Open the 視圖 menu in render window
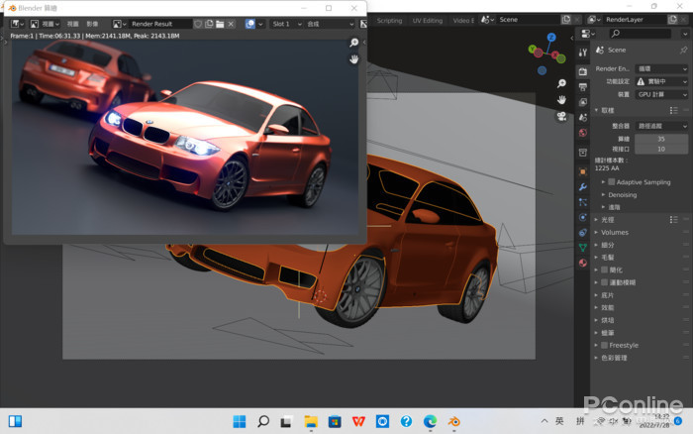This screenshot has height=434, width=693. (72, 24)
